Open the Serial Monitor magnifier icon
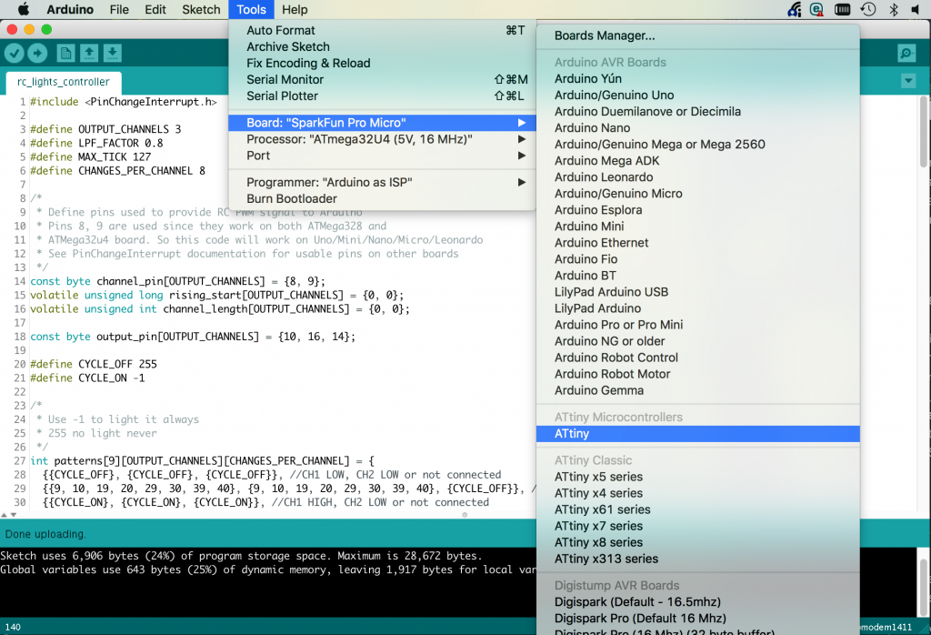This screenshot has width=931, height=635. tap(905, 53)
